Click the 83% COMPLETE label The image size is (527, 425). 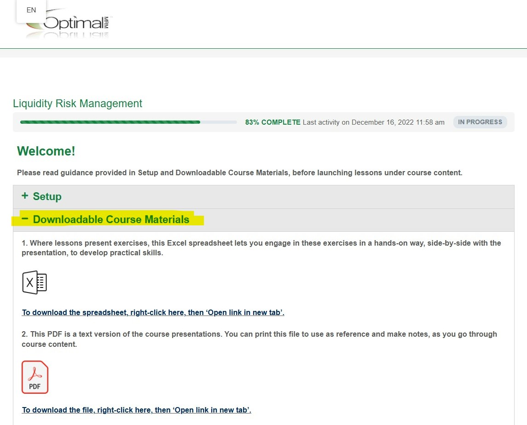[x=272, y=122]
